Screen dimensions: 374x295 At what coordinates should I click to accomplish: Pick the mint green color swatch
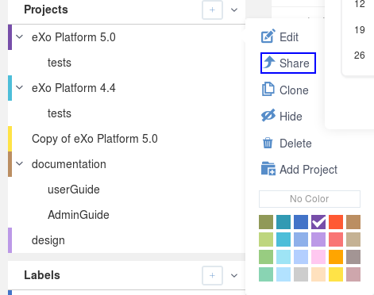click(266, 274)
